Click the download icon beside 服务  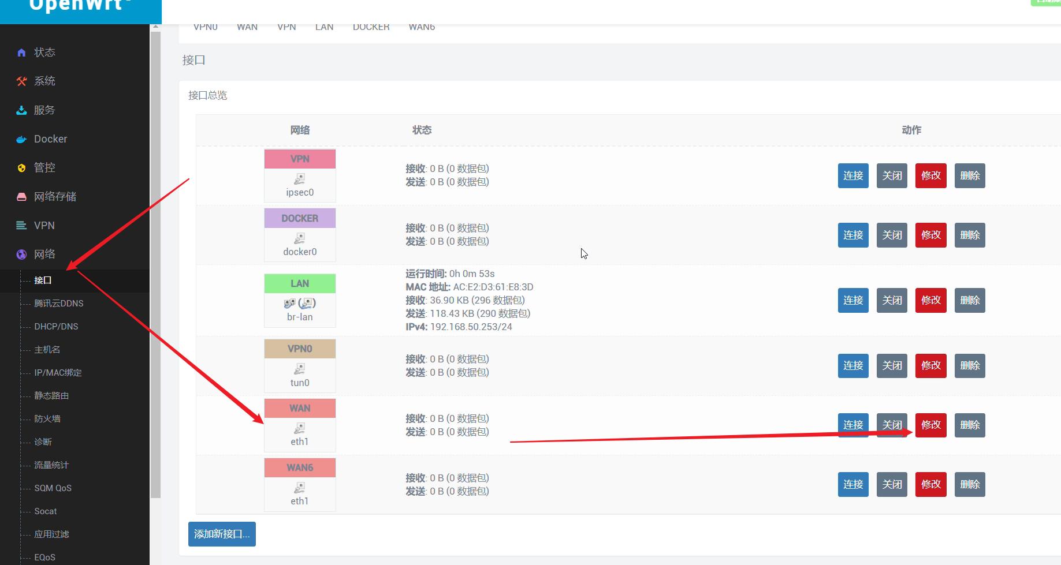(x=21, y=110)
